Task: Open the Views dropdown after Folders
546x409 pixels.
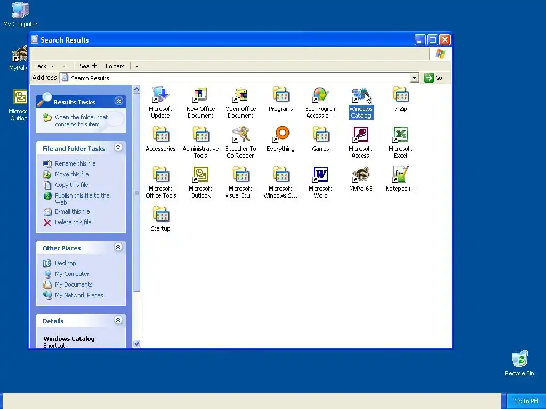Action: point(137,66)
